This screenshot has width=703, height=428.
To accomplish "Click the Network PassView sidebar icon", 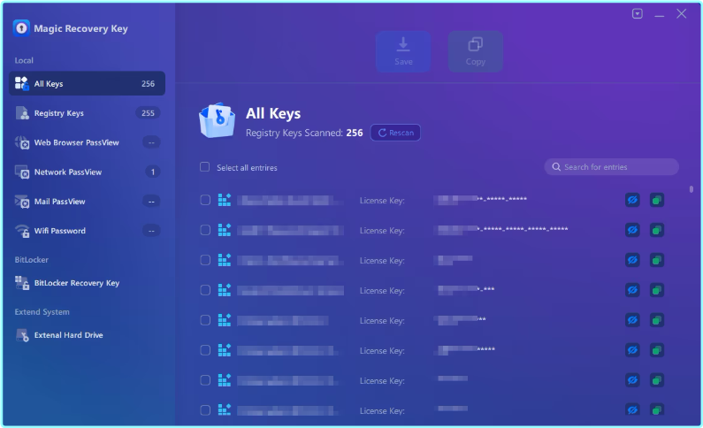I will point(22,172).
